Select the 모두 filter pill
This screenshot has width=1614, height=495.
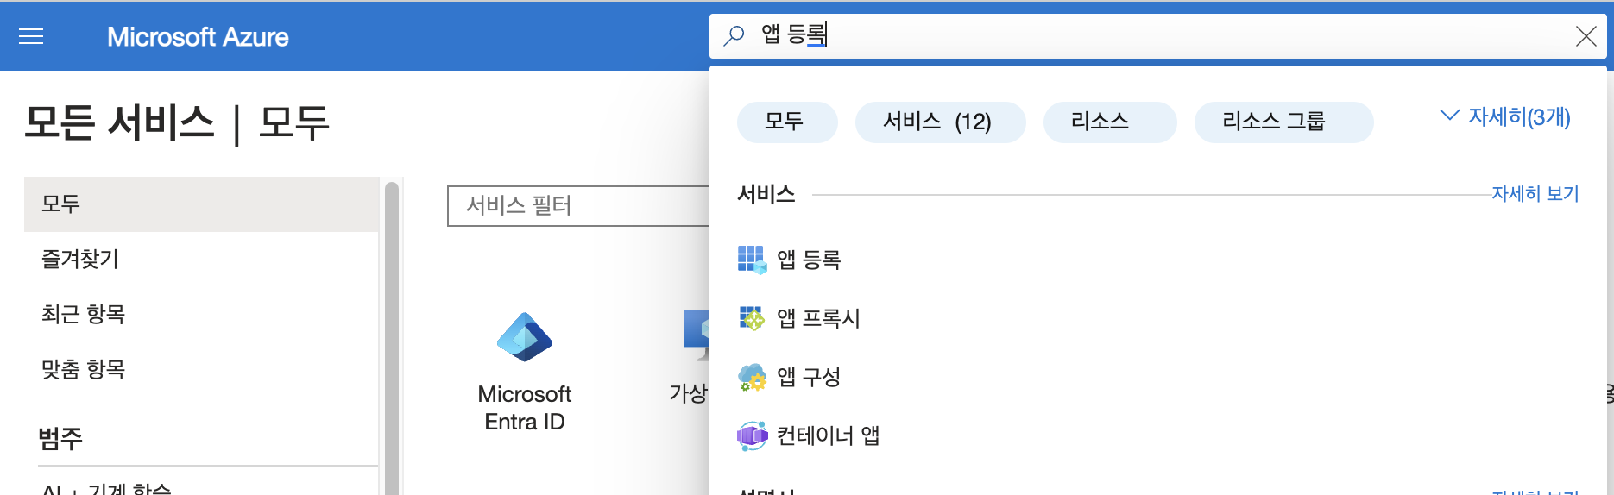tap(786, 122)
